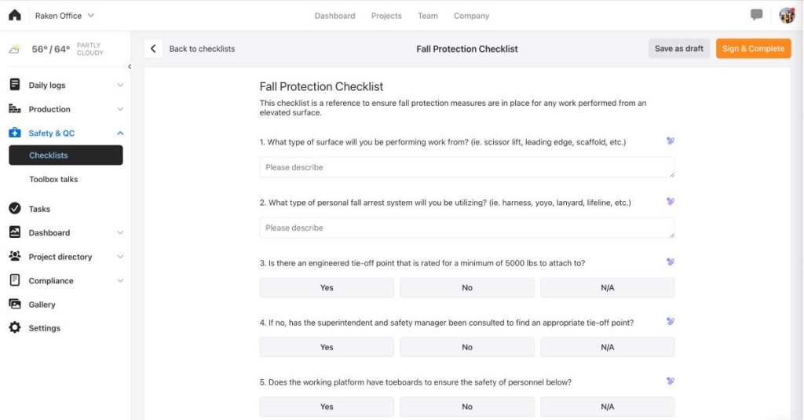Click the back arrow button
This screenshot has width=804, height=420.
[x=153, y=49]
